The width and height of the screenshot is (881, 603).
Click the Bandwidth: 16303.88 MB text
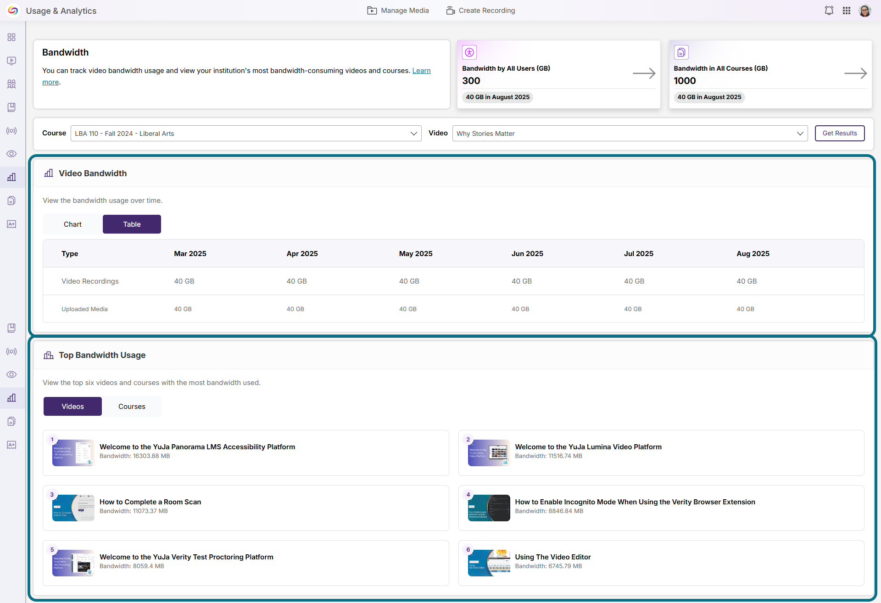[135, 456]
